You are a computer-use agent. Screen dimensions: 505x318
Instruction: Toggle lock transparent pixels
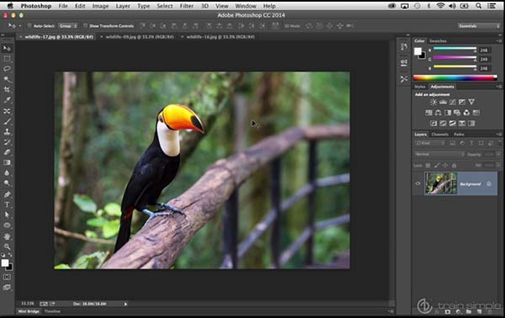[x=428, y=166]
